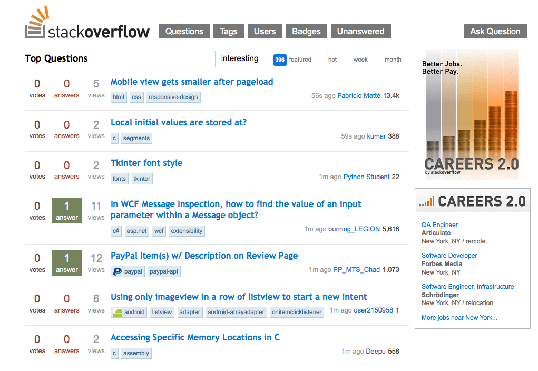Open the Badges page
The width and height of the screenshot is (538, 371).
pyautogui.click(x=306, y=31)
